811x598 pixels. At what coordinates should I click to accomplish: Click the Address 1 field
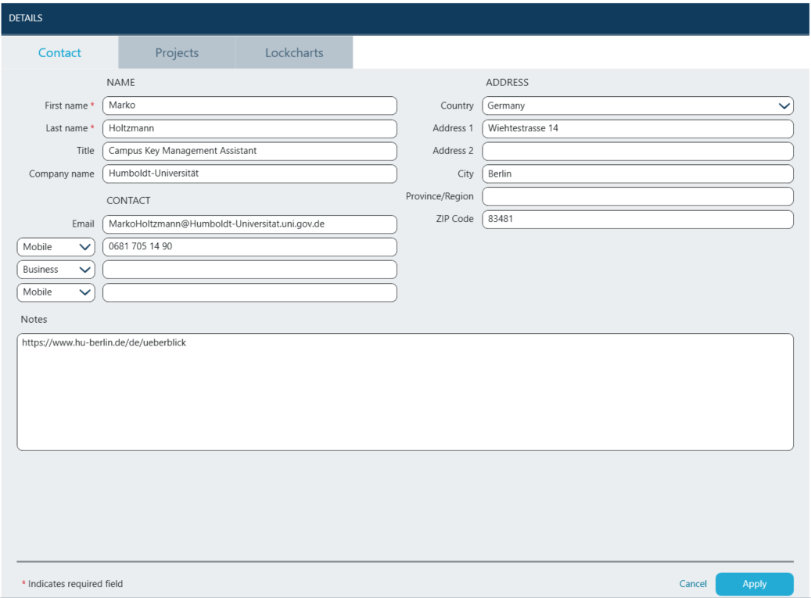click(637, 129)
